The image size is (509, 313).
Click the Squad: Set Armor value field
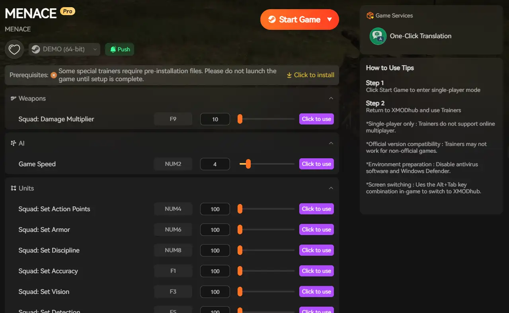[x=215, y=230]
